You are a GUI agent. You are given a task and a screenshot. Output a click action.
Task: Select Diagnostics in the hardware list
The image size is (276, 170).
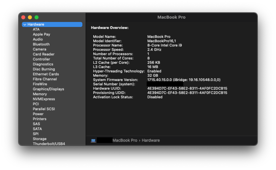pos(43,64)
